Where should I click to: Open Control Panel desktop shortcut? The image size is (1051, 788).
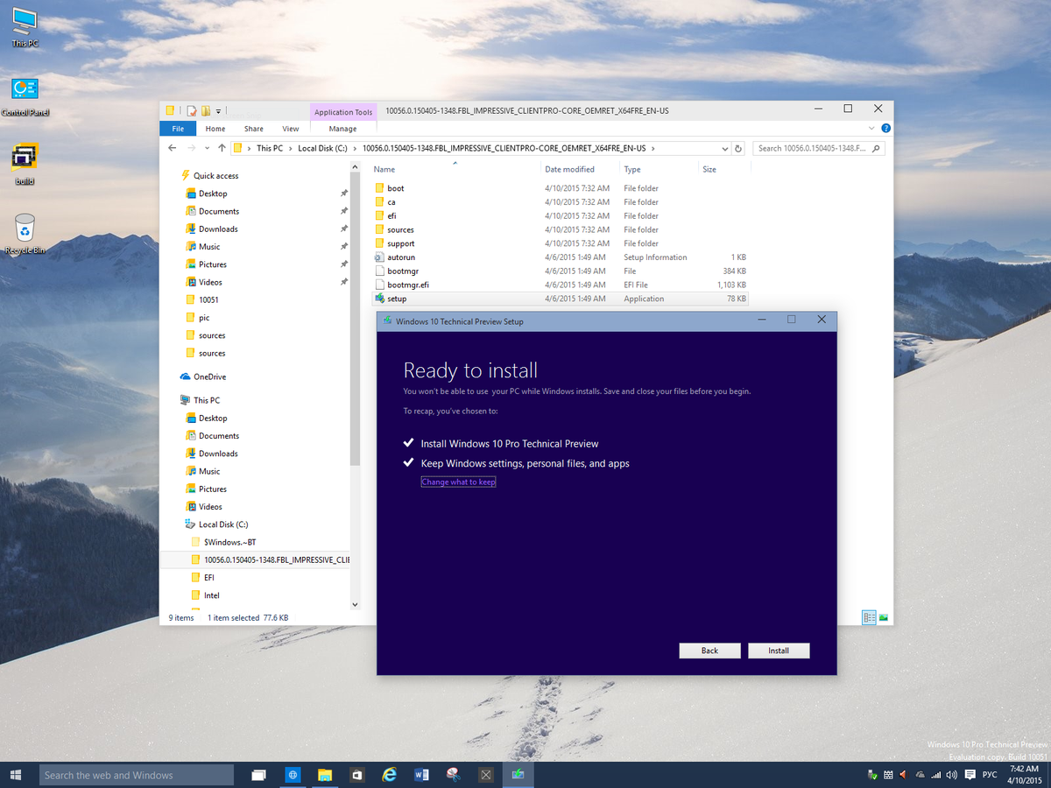[25, 96]
